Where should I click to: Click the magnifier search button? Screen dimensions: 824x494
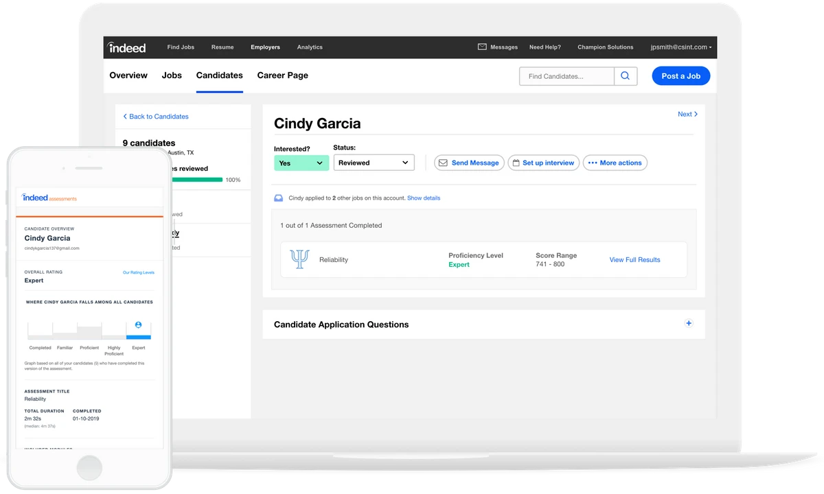(625, 76)
